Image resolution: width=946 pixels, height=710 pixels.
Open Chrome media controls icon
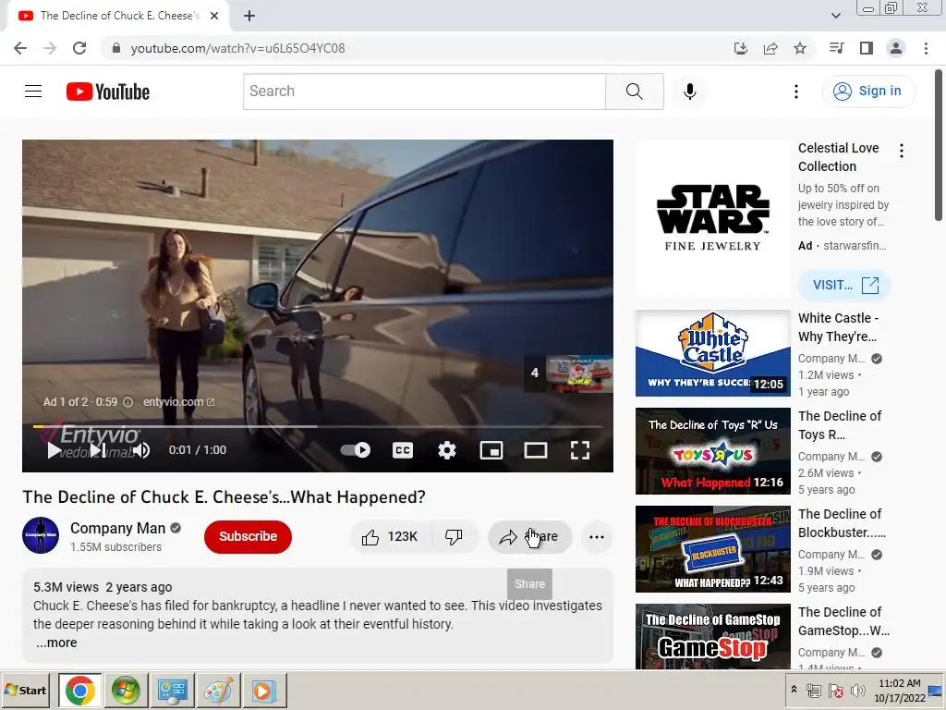point(837,48)
